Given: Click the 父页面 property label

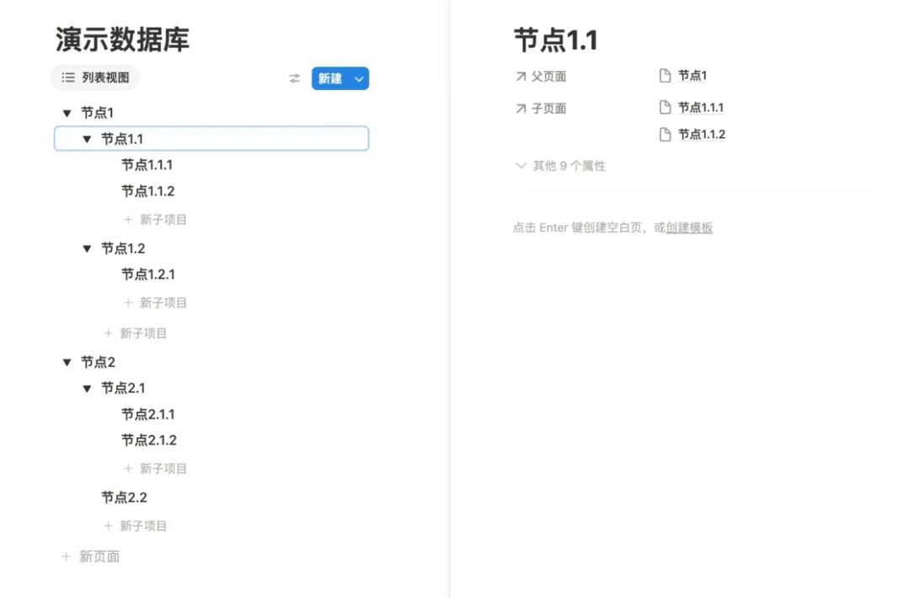Looking at the screenshot, I should [x=549, y=77].
